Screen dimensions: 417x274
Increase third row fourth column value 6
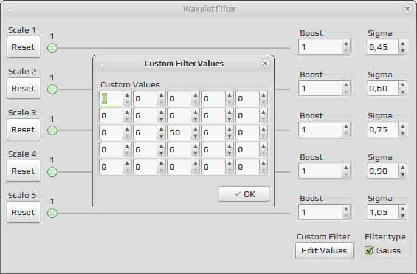[230, 129]
